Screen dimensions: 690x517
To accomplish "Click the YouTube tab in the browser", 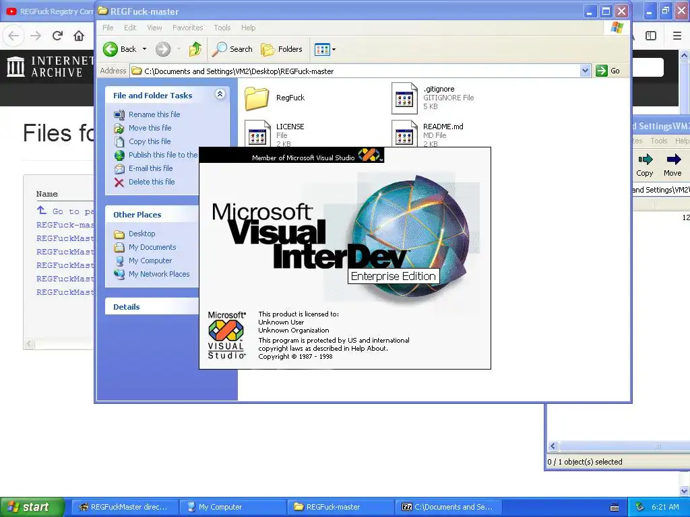I will (x=49, y=11).
